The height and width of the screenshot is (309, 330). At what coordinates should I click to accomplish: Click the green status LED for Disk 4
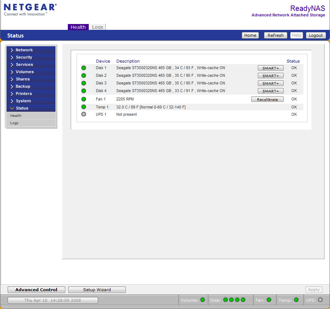coord(84,91)
